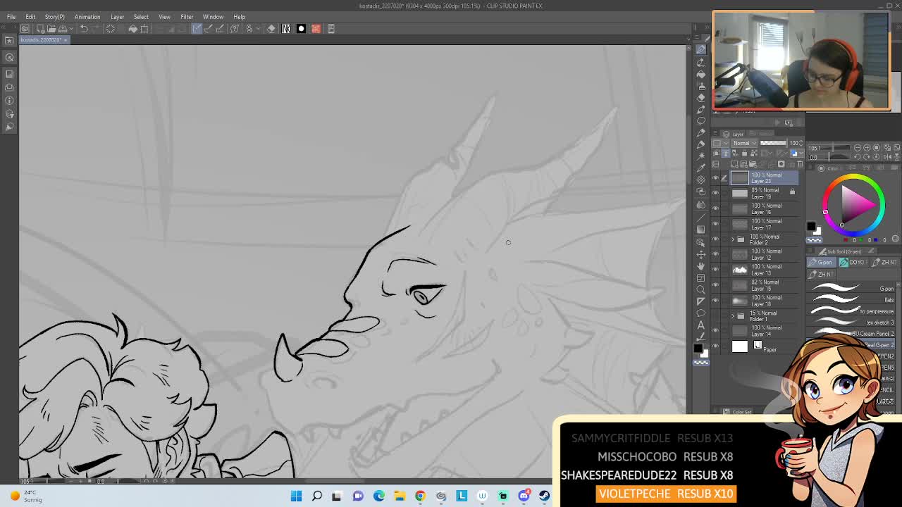This screenshot has width=902, height=507.
Task: Expand Folder 1 in layer list
Action: pos(732,315)
